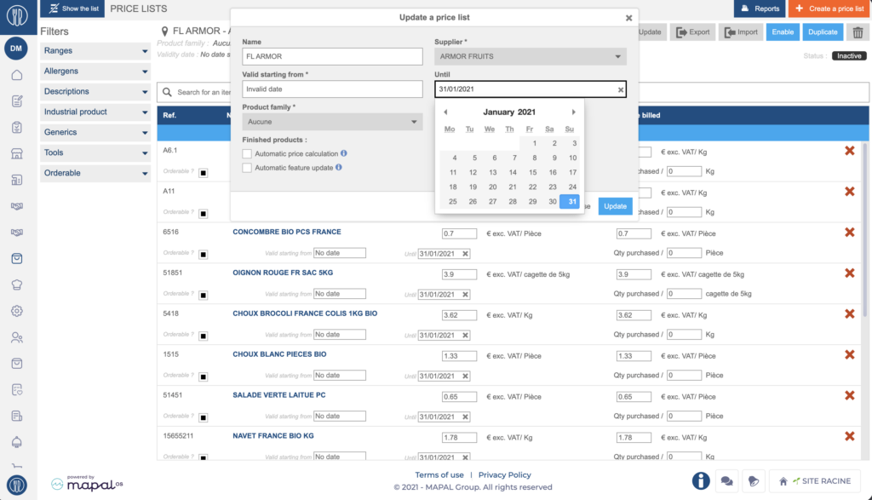Delete the CONCOMBRE BIO PCS FRANCE row
This screenshot has height=500, width=872.
(x=849, y=233)
